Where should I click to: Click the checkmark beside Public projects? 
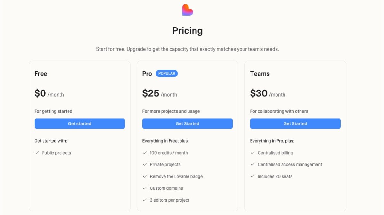pos(37,153)
